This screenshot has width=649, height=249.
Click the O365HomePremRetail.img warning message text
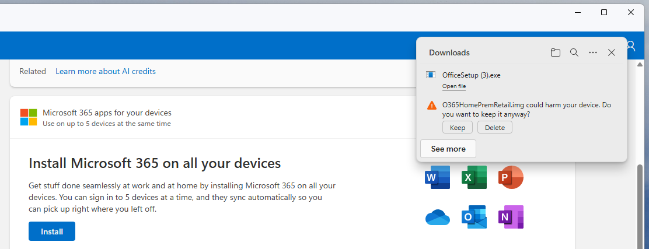(526, 109)
